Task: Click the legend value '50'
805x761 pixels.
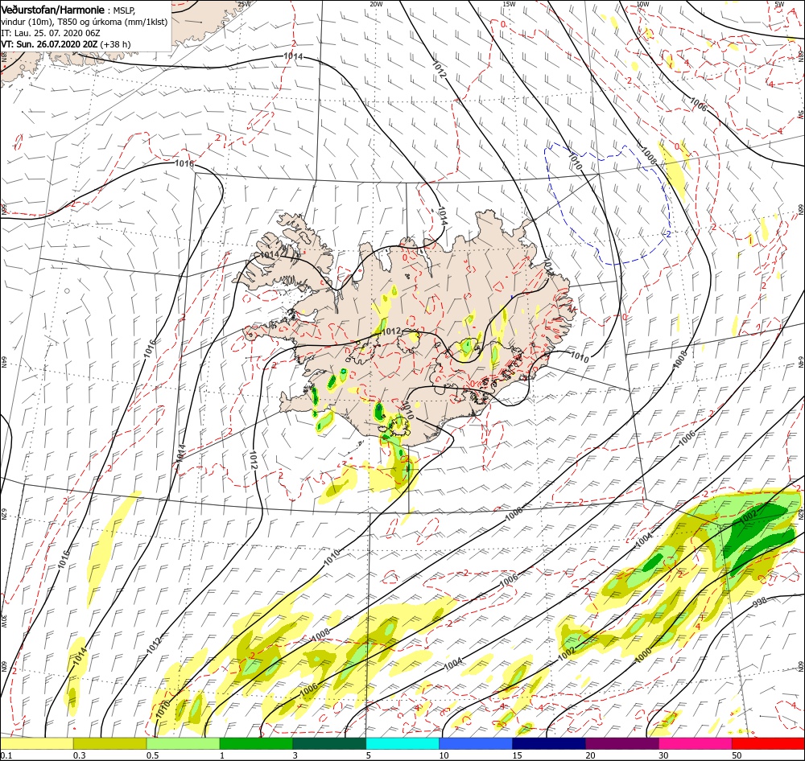Action: coord(737,755)
